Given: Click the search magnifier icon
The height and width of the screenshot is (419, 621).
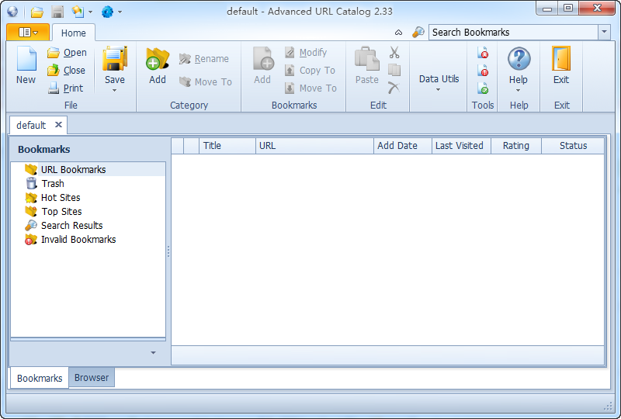Looking at the screenshot, I should tap(418, 32).
